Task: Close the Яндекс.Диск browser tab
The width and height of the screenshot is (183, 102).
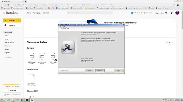Action: coord(22,2)
